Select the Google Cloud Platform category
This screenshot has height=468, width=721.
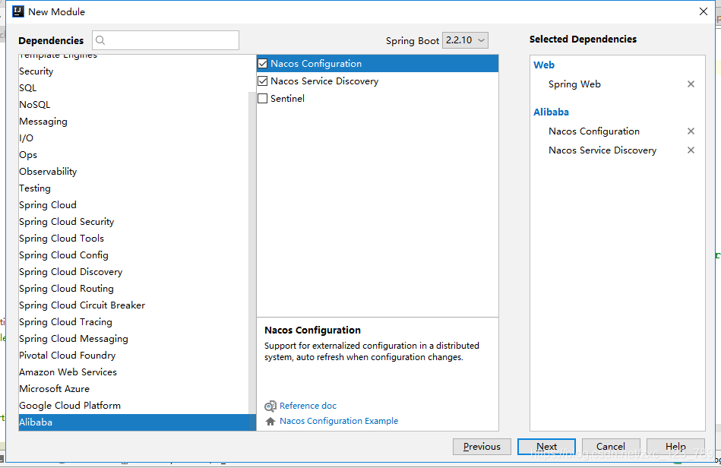[134, 406]
